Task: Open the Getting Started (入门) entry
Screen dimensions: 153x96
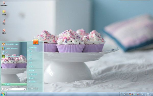Action: (x=14, y=52)
